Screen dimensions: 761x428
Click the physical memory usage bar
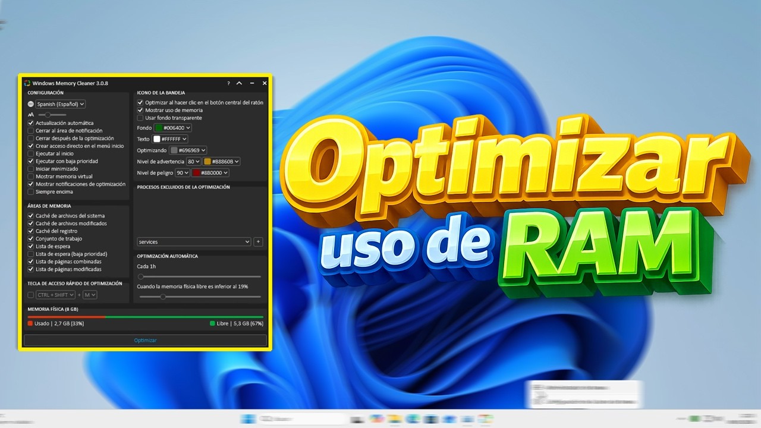[145, 317]
